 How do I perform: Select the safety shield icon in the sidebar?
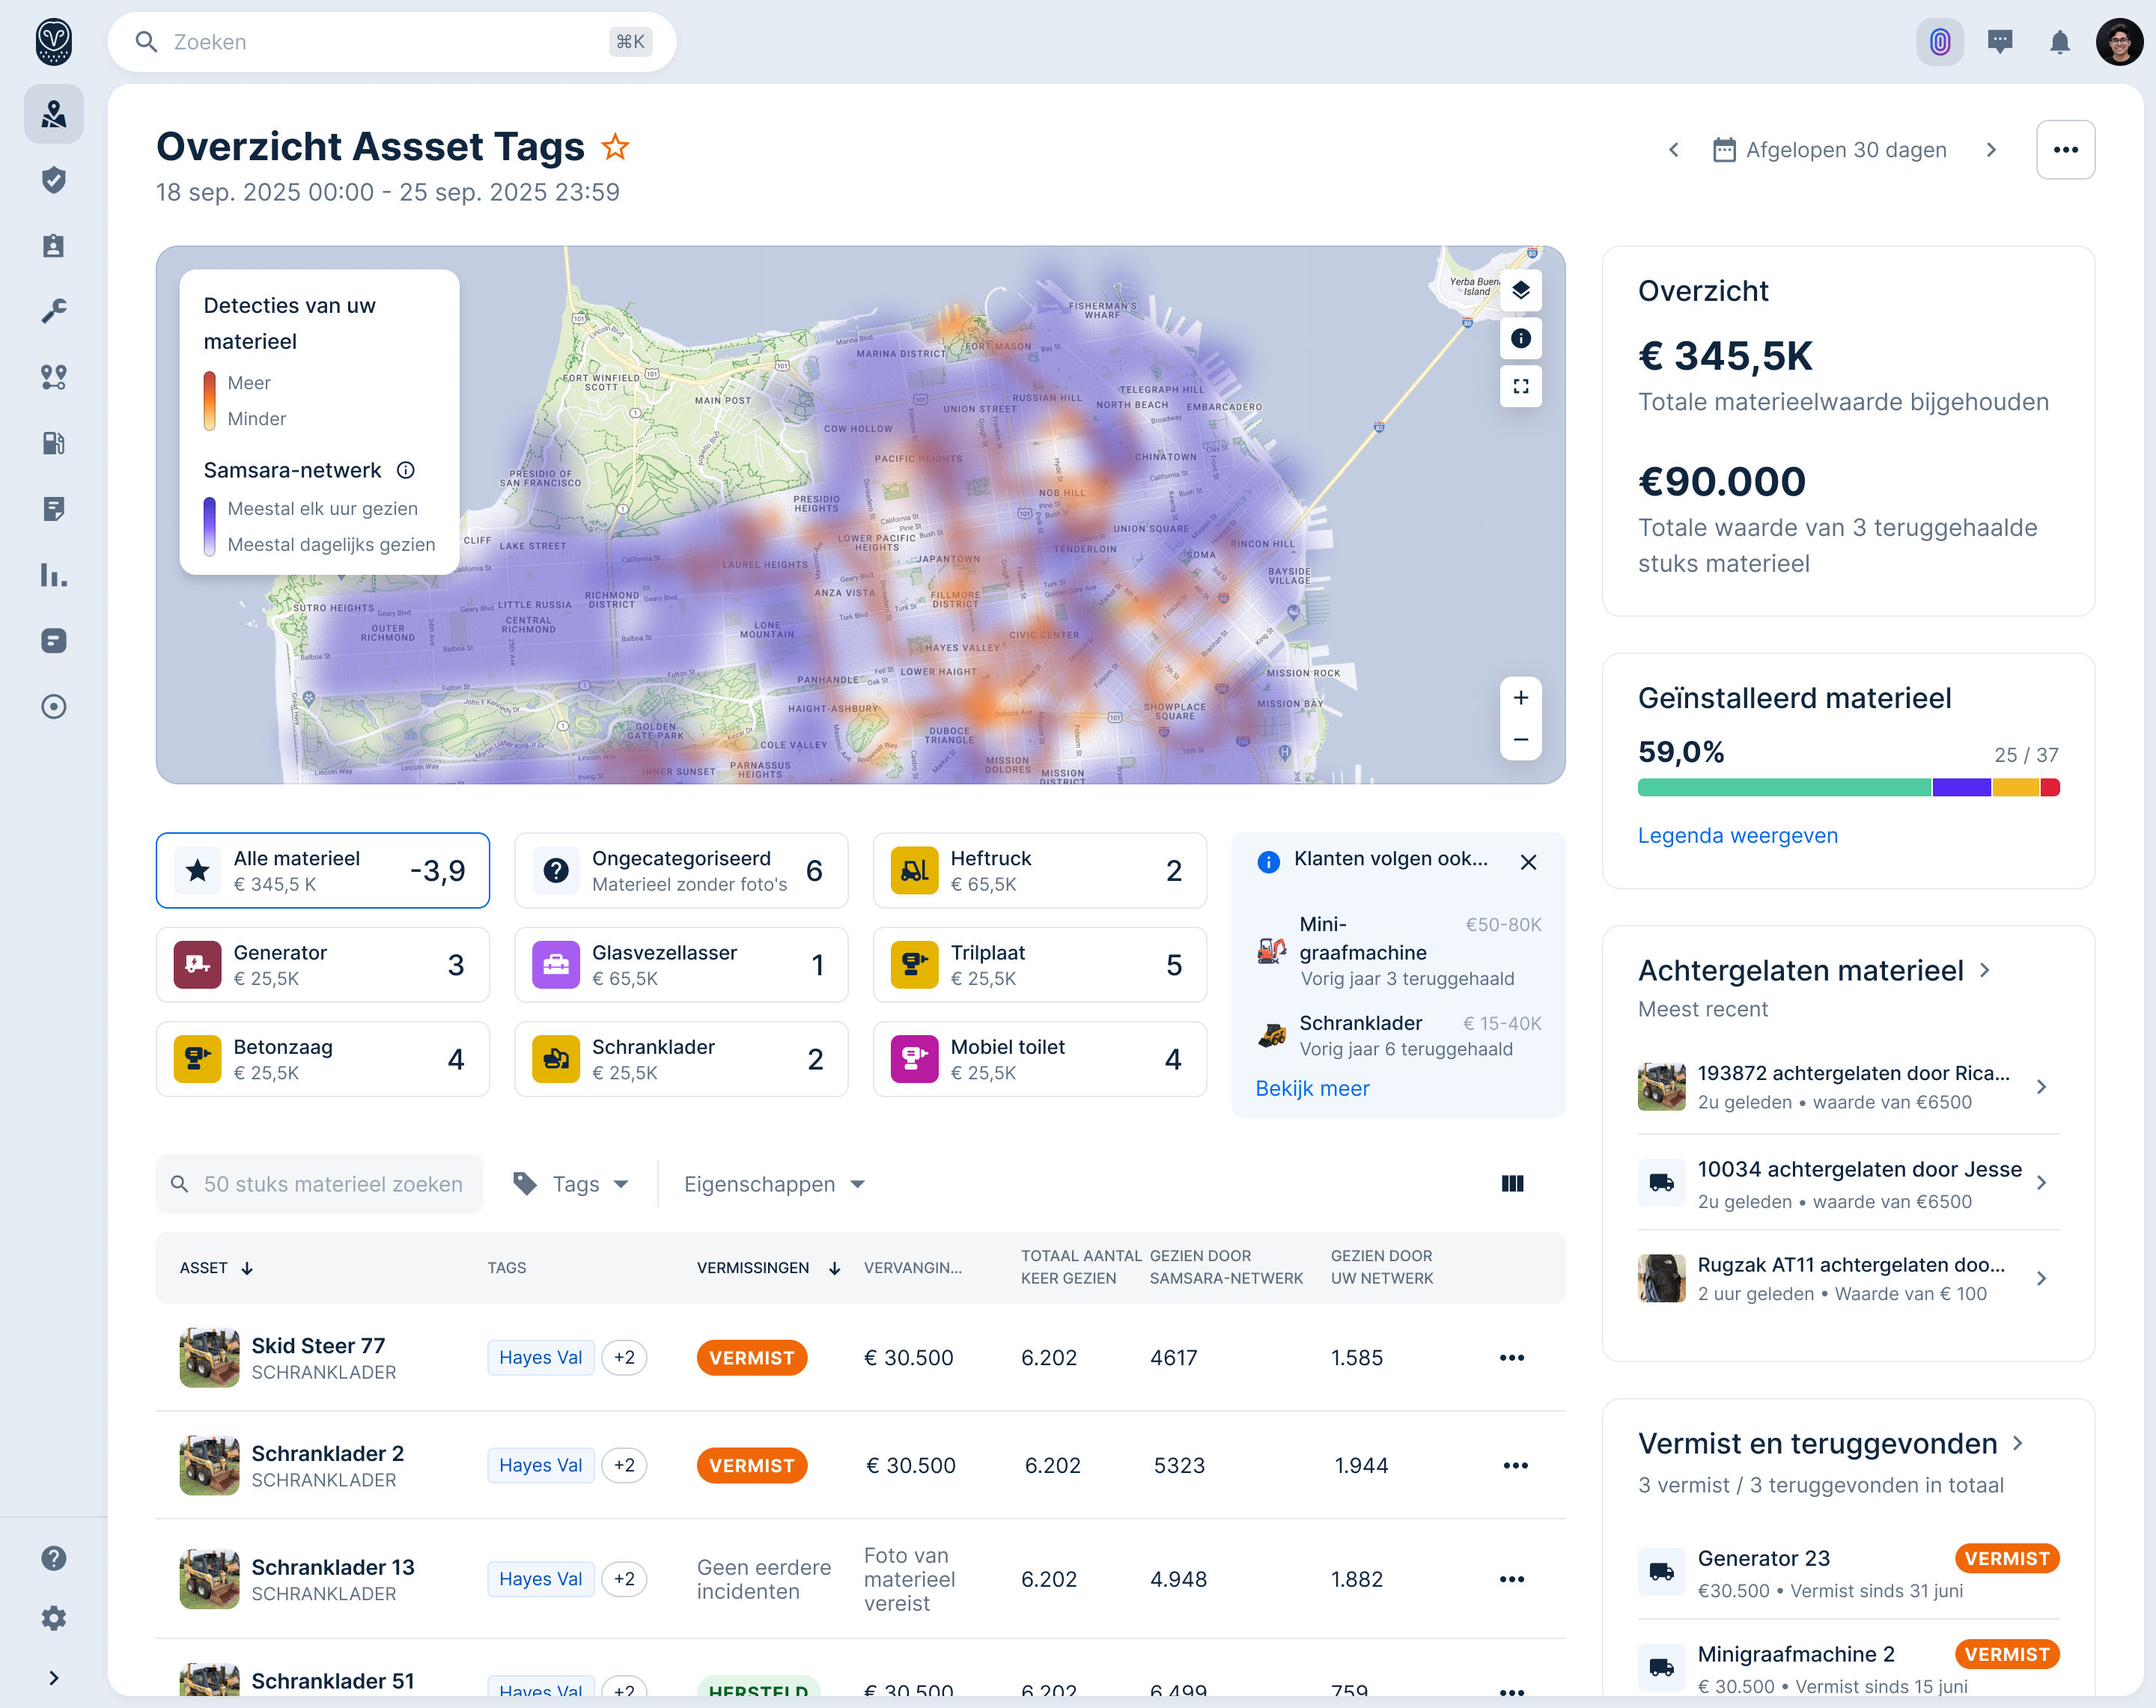point(53,180)
